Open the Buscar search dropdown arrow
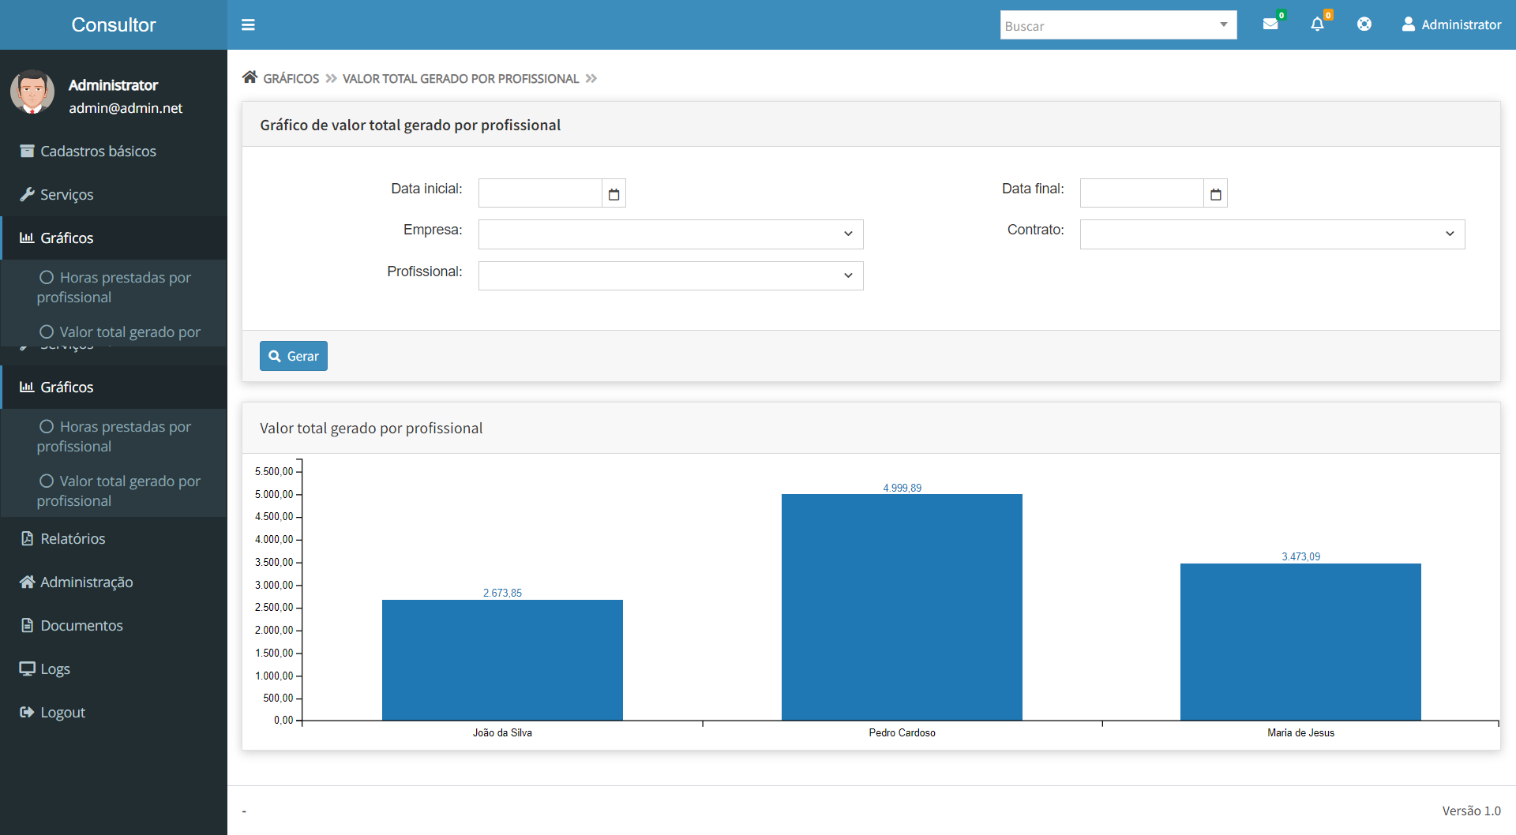1516x835 pixels. coord(1223,25)
